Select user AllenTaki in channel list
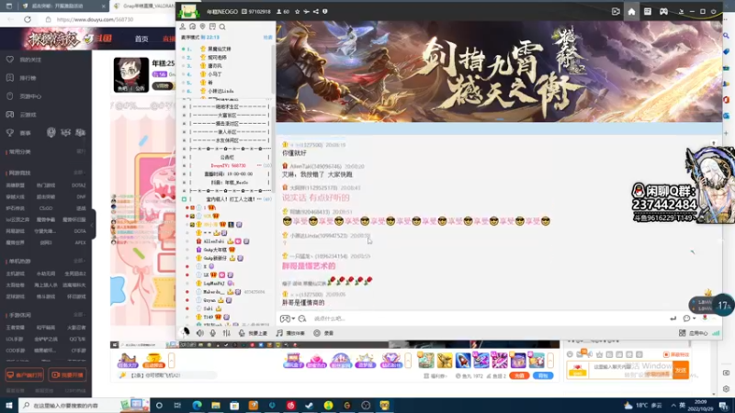Image resolution: width=735 pixels, height=413 pixels. (x=214, y=241)
